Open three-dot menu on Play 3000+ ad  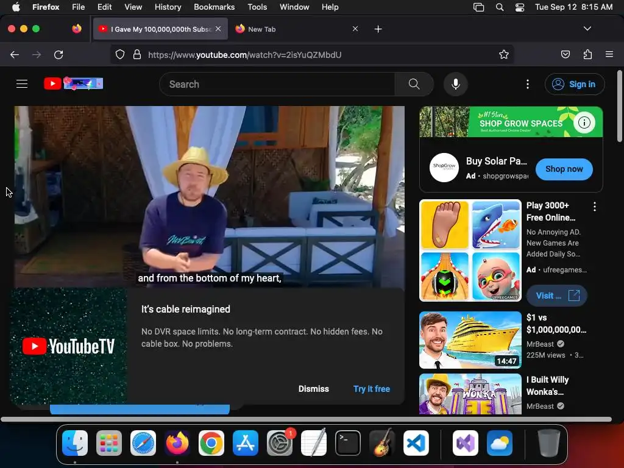pos(594,206)
